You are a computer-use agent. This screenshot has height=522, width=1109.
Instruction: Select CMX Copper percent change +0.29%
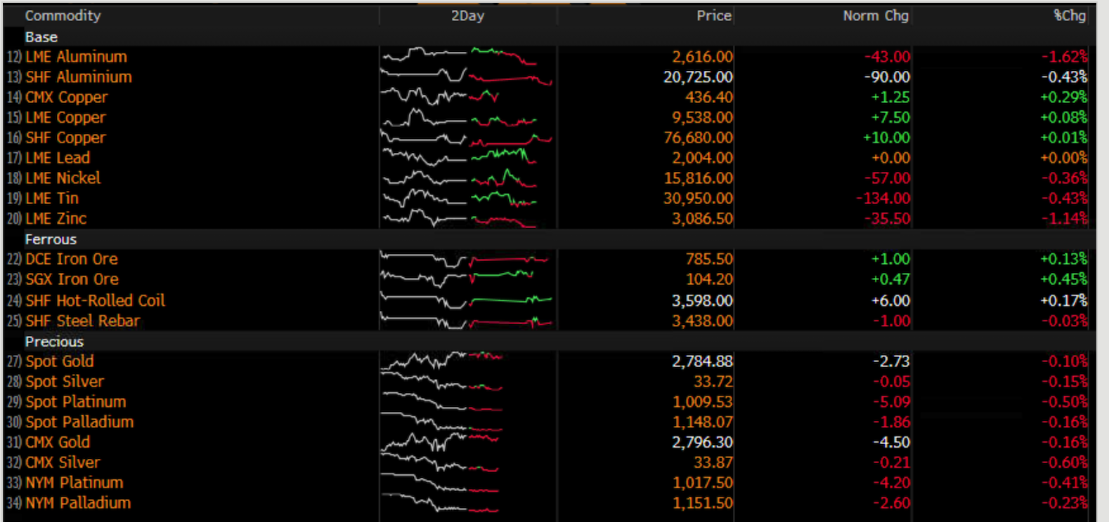coord(1064,98)
